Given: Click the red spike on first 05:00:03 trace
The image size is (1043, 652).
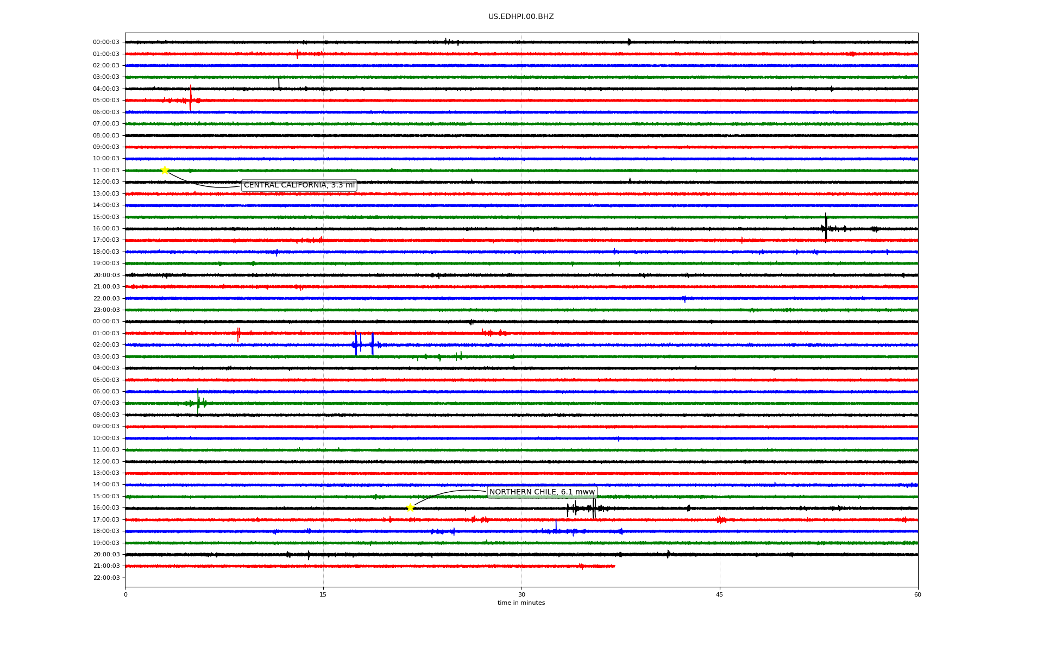Looking at the screenshot, I should pos(191,99).
